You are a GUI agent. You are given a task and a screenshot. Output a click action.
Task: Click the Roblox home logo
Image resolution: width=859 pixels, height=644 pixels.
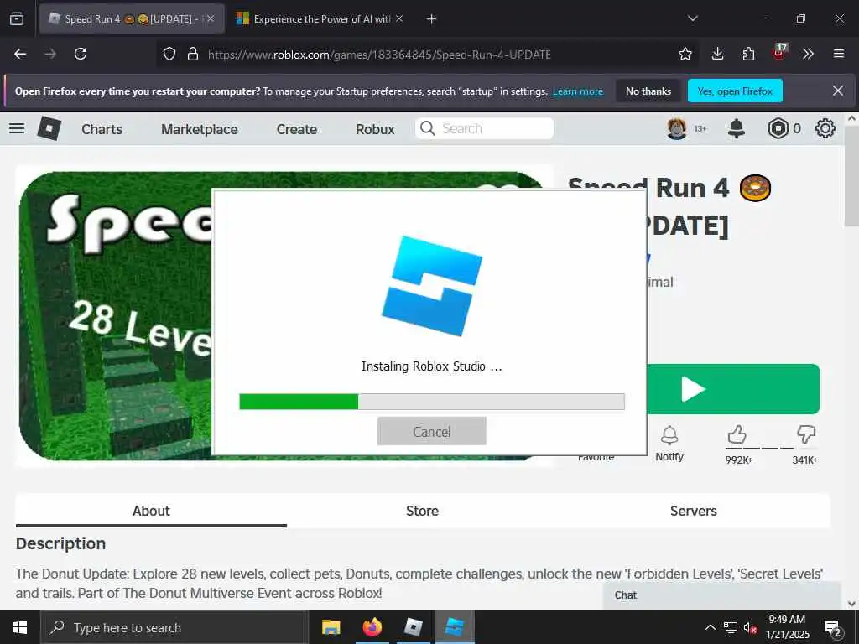(49, 128)
